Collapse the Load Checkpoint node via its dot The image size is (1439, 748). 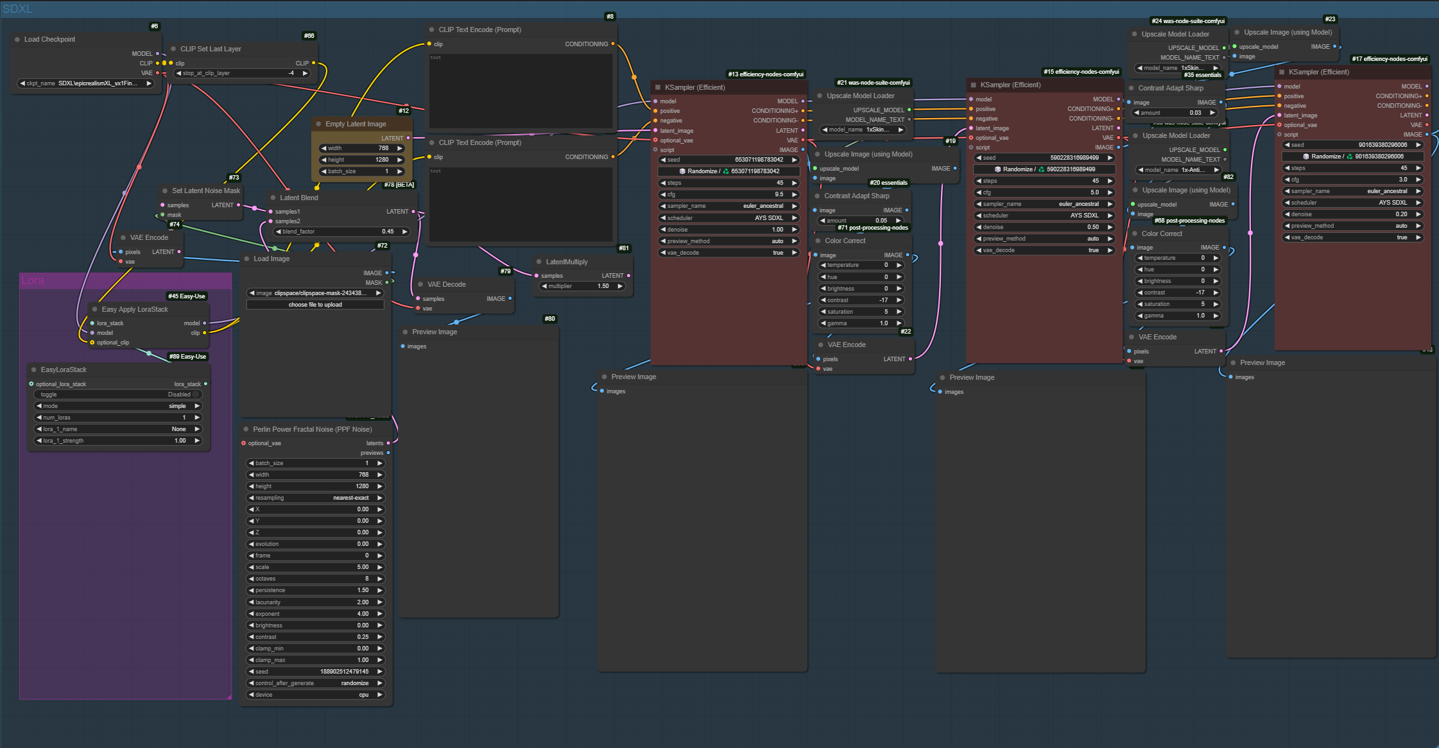tap(17, 40)
